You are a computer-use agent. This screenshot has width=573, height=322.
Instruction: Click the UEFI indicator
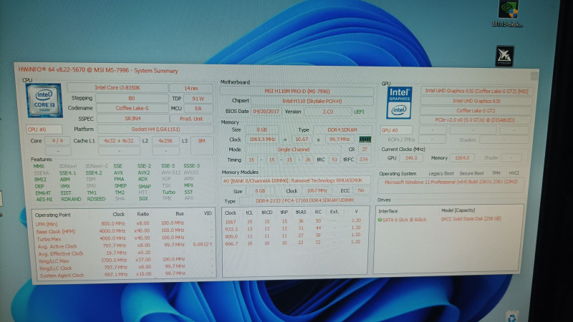click(359, 112)
